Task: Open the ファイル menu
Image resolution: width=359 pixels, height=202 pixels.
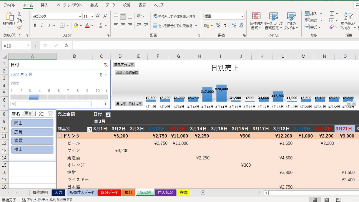Action: (x=9, y=5)
